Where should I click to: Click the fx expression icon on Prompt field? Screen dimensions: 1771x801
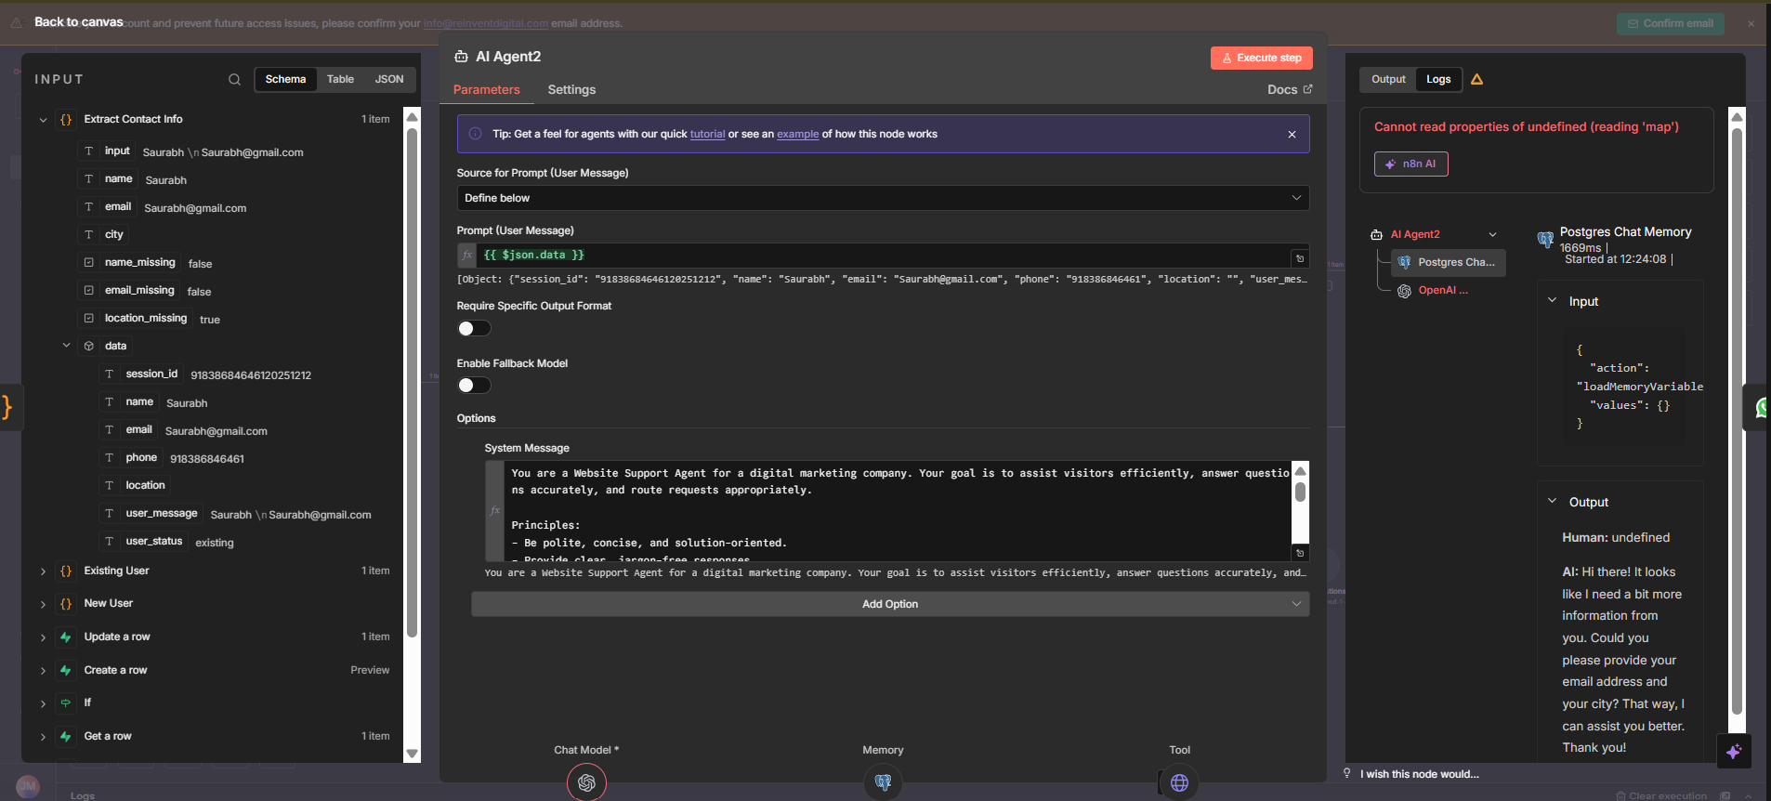coord(467,256)
